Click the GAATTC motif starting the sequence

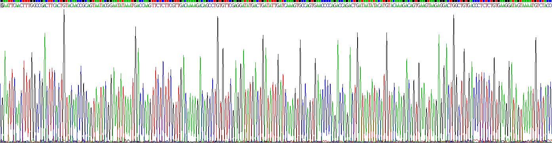(x=8, y=6)
